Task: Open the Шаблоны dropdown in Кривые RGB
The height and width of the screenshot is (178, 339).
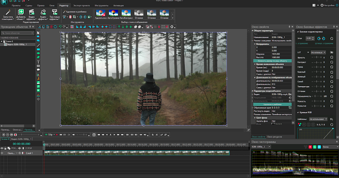Action: 318,119
